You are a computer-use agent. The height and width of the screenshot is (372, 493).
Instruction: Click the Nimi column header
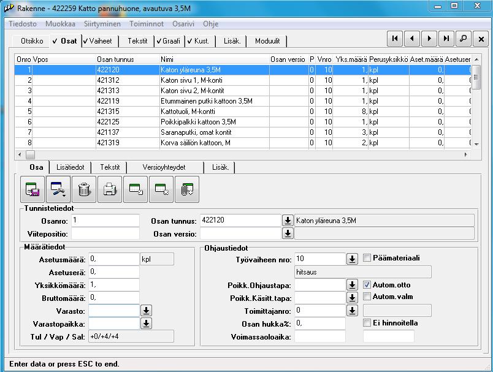coord(215,59)
